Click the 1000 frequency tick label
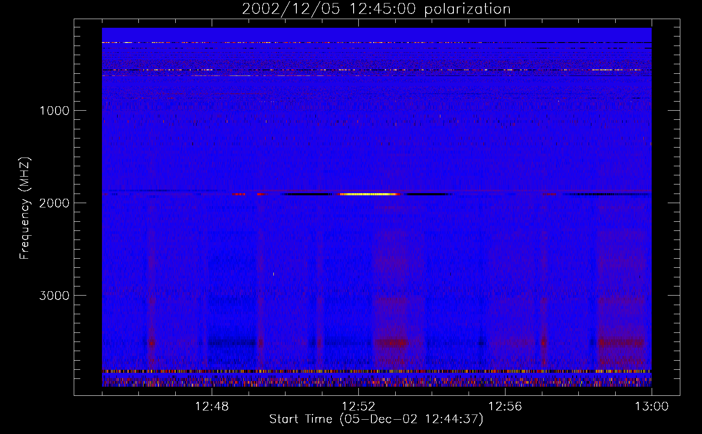 (54, 111)
